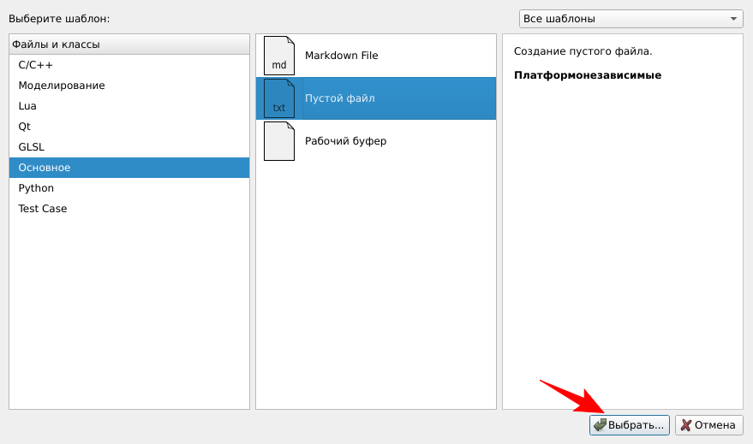The image size is (753, 444).
Task: Click the red X icon on Отмена
Action: [x=685, y=425]
